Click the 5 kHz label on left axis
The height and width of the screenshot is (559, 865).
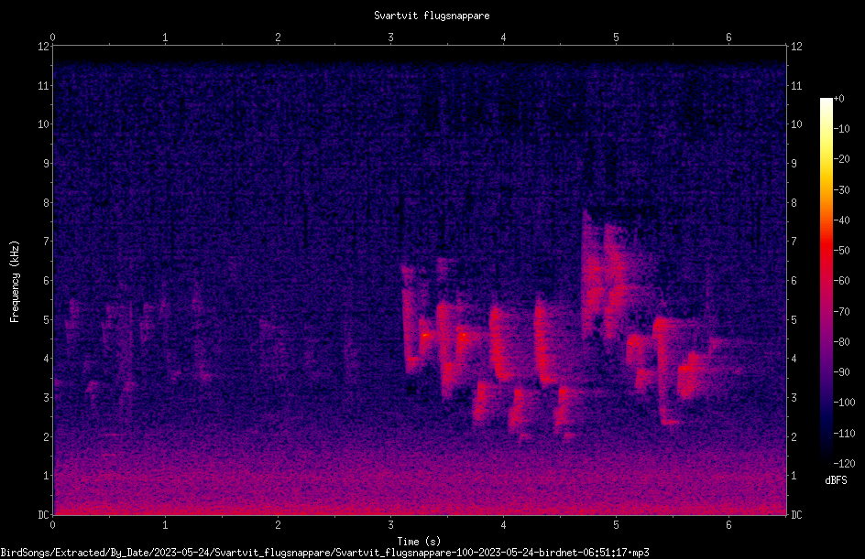tap(46, 319)
